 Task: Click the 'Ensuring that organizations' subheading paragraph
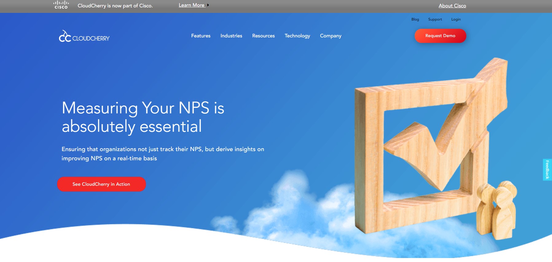click(163, 154)
